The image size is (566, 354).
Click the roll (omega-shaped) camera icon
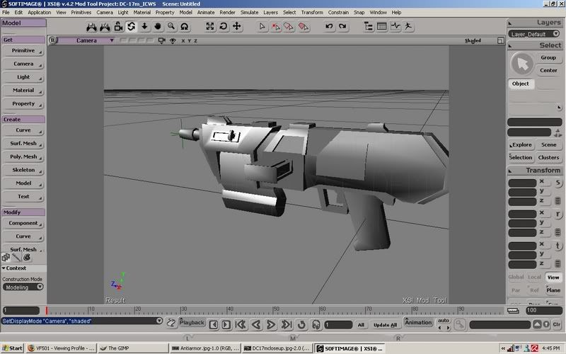[185, 26]
